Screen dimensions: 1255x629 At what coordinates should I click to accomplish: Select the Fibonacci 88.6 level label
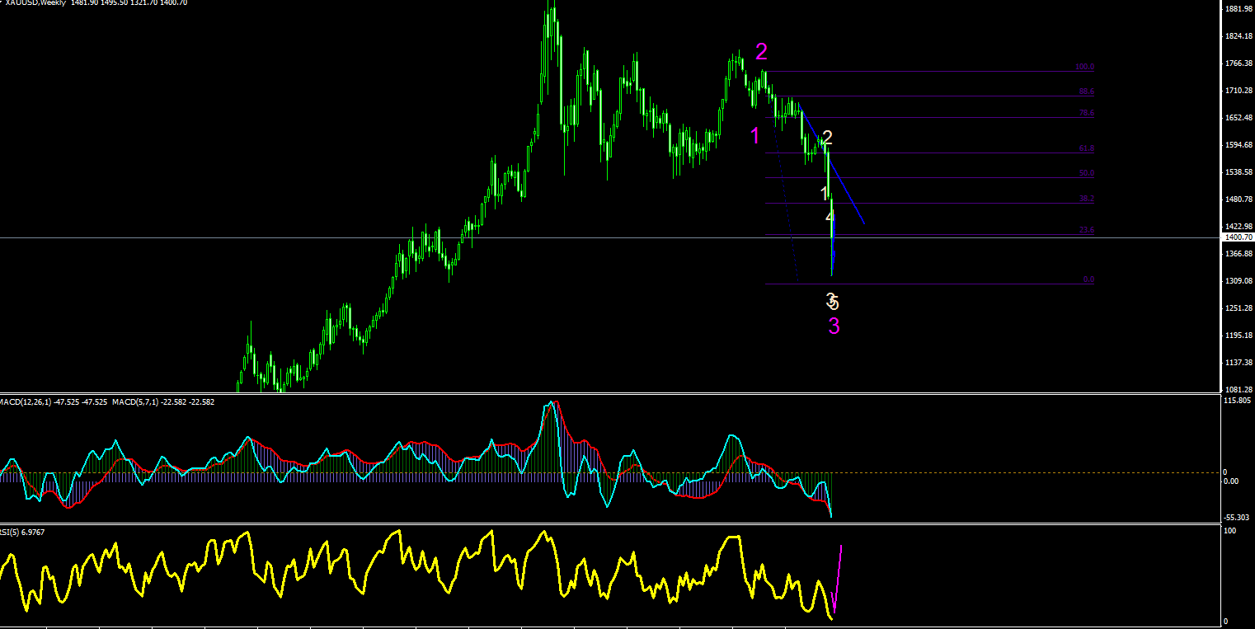1085,92
